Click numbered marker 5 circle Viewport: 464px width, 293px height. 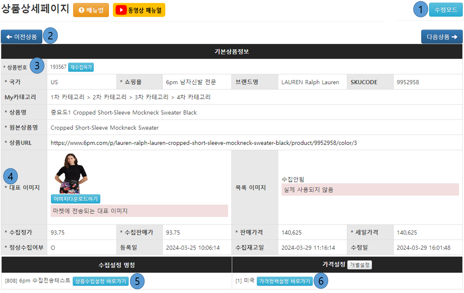point(137,281)
